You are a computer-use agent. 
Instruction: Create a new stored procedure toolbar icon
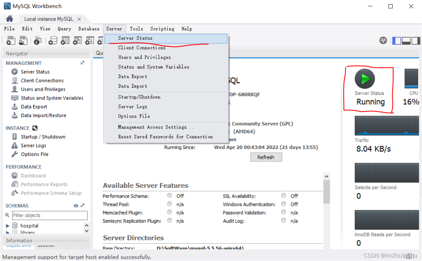(x=90, y=40)
